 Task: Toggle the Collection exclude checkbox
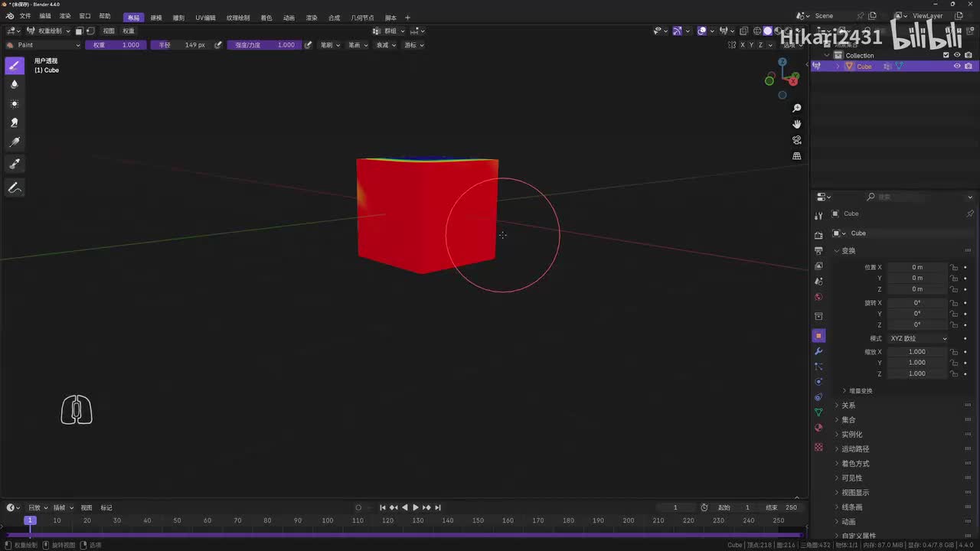pyautogui.click(x=946, y=55)
